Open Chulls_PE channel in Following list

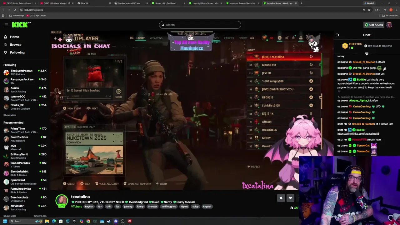(x=25, y=107)
